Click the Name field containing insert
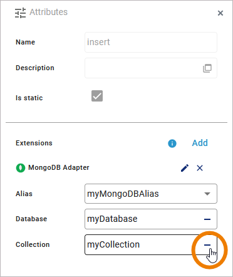The image size is (233, 277). tap(151, 42)
